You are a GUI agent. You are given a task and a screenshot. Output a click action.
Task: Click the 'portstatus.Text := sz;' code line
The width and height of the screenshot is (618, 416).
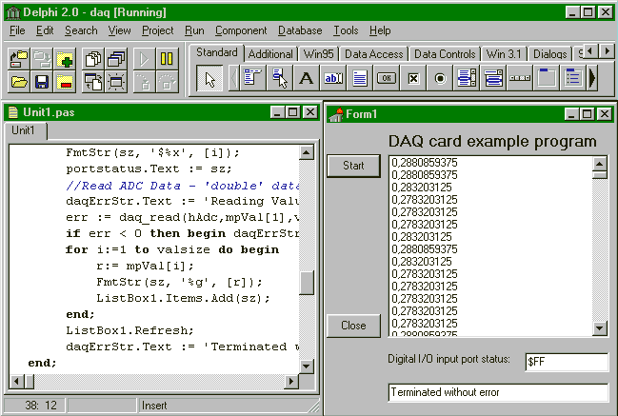[x=149, y=168]
